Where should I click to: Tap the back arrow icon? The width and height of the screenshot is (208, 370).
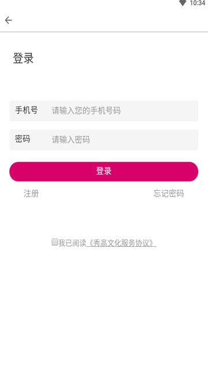(x=9, y=20)
